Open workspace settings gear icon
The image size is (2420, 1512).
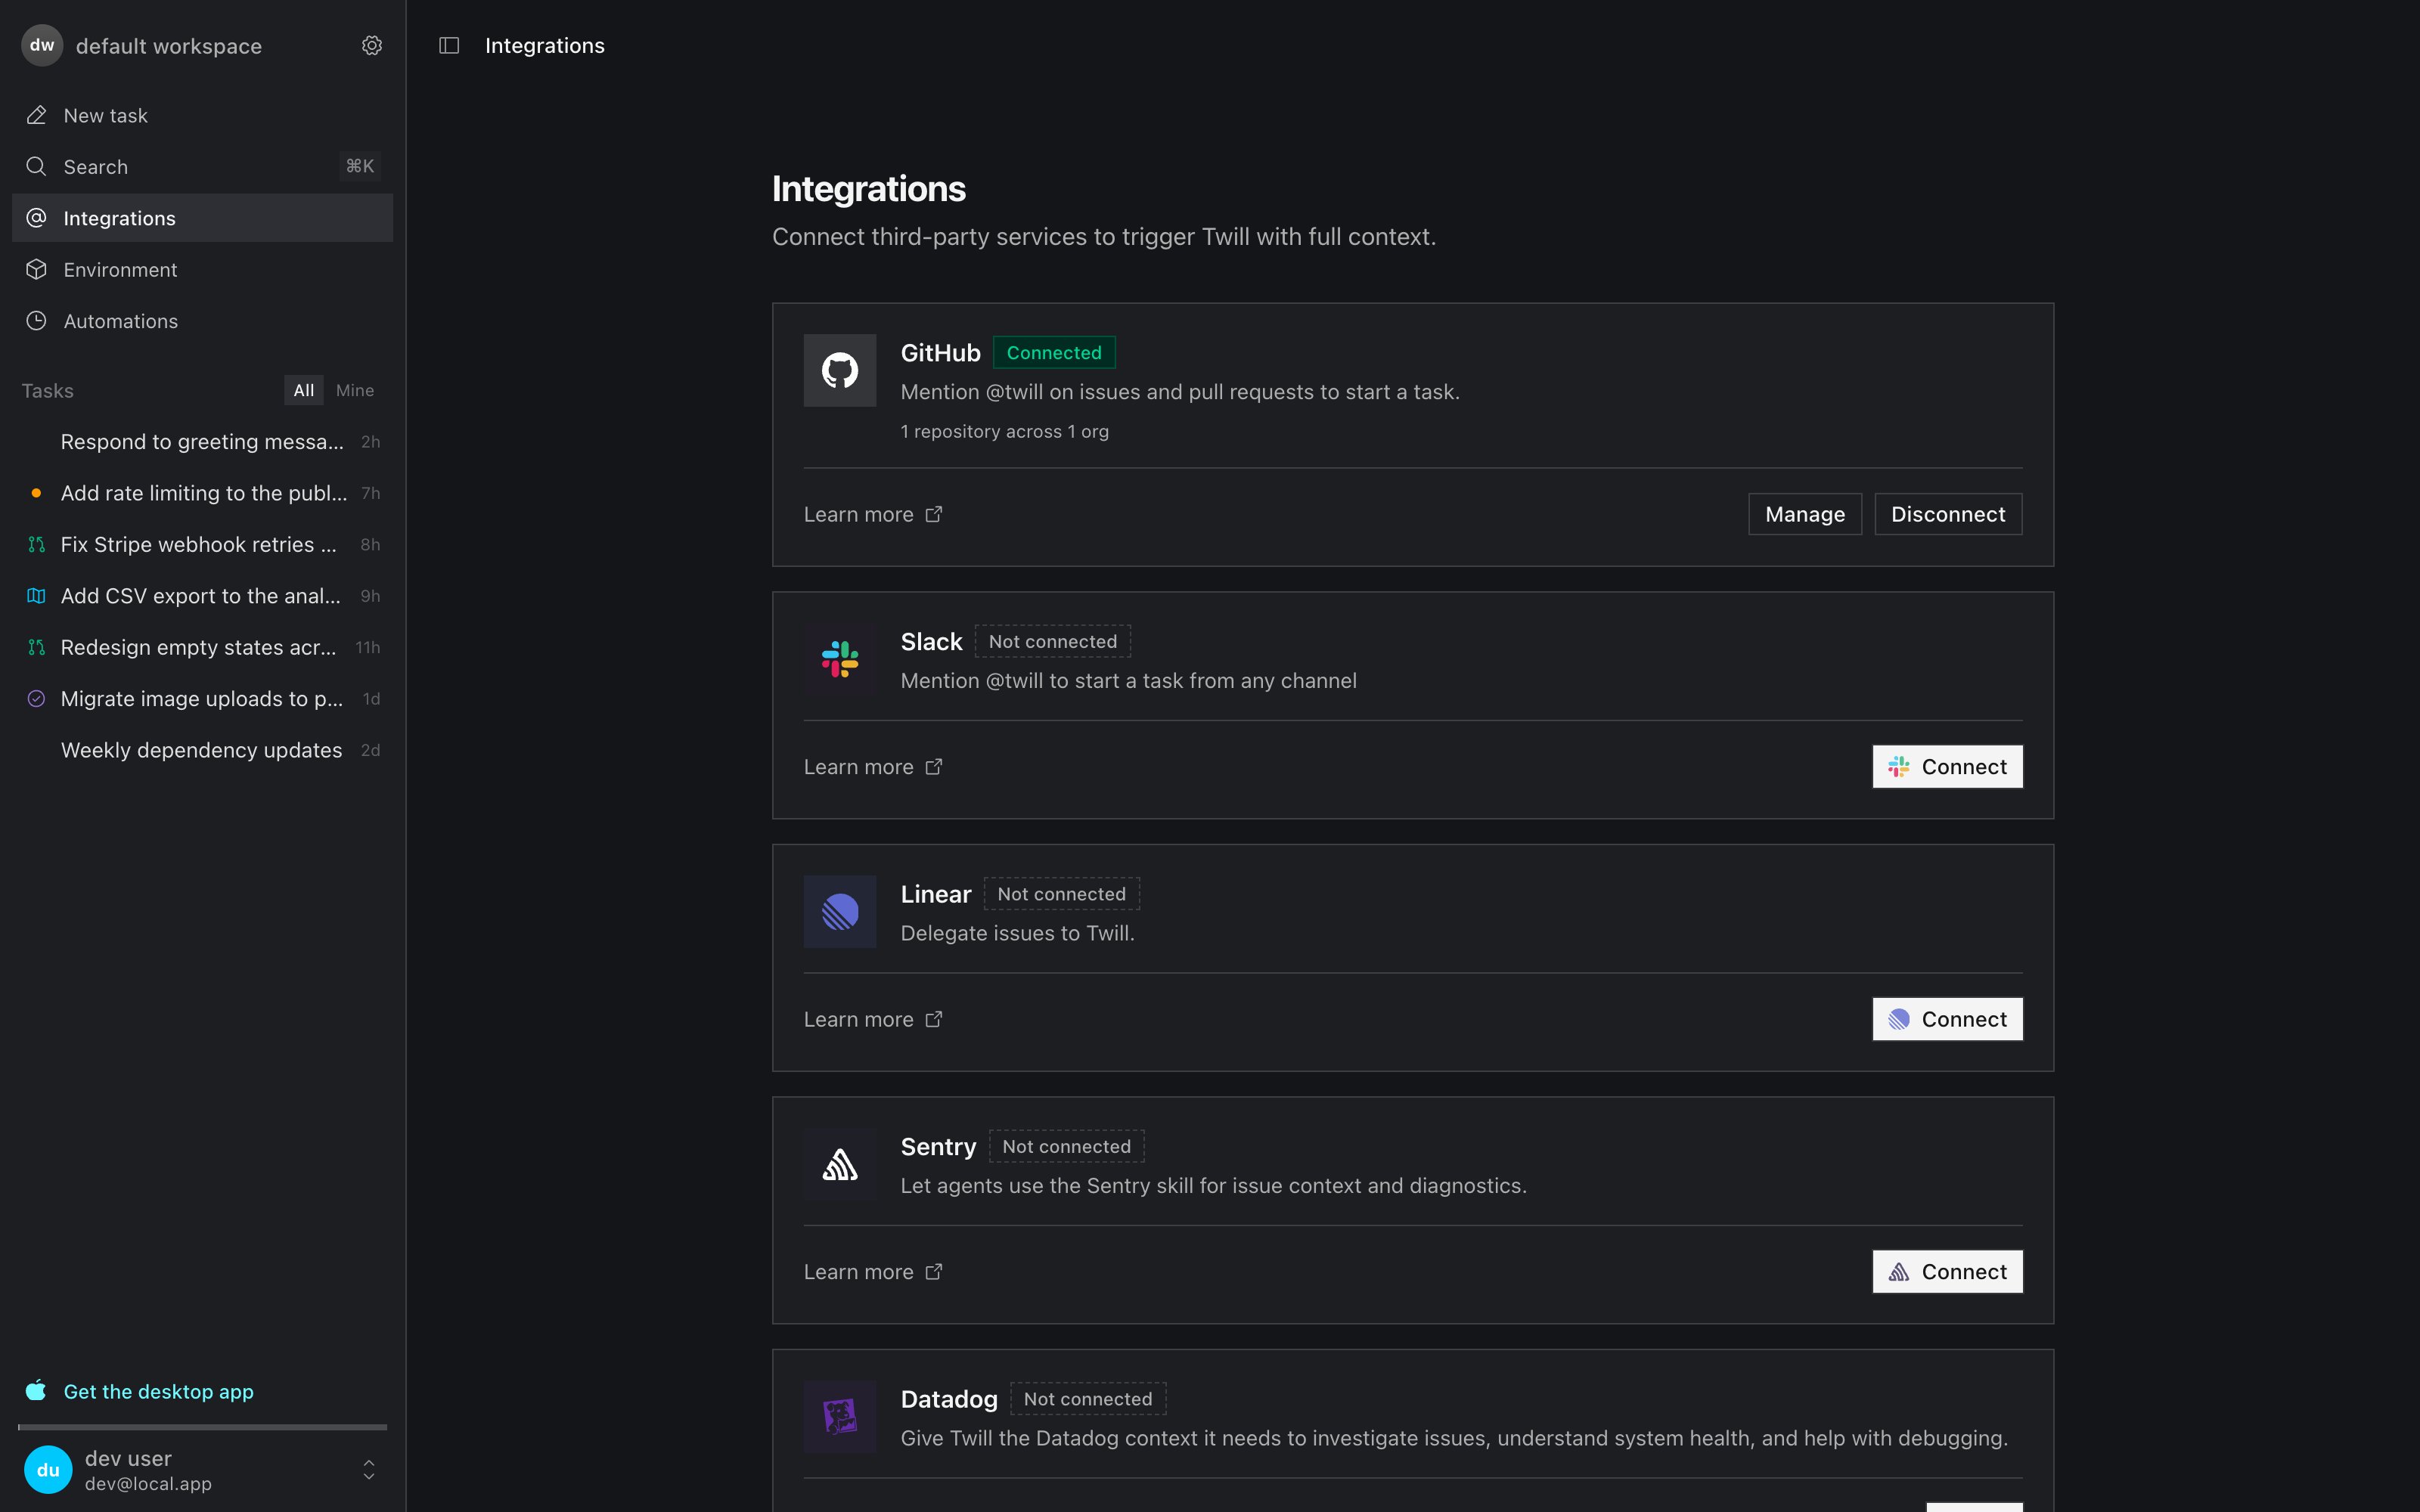[372, 46]
